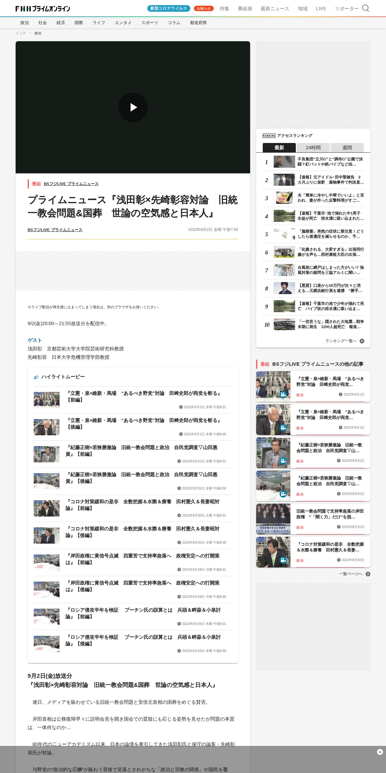Open ranking 7 thumbnail 台風前に網戸
Image resolution: width=386 pixels, height=773 pixels.
284,270
